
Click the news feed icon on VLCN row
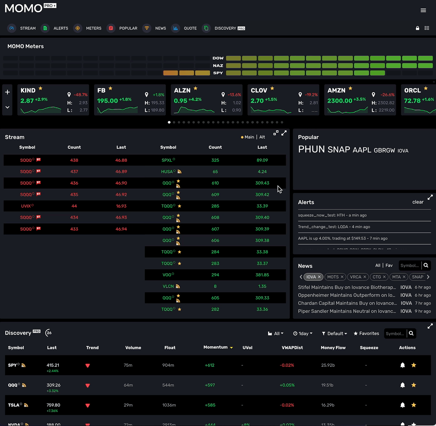coord(178,287)
